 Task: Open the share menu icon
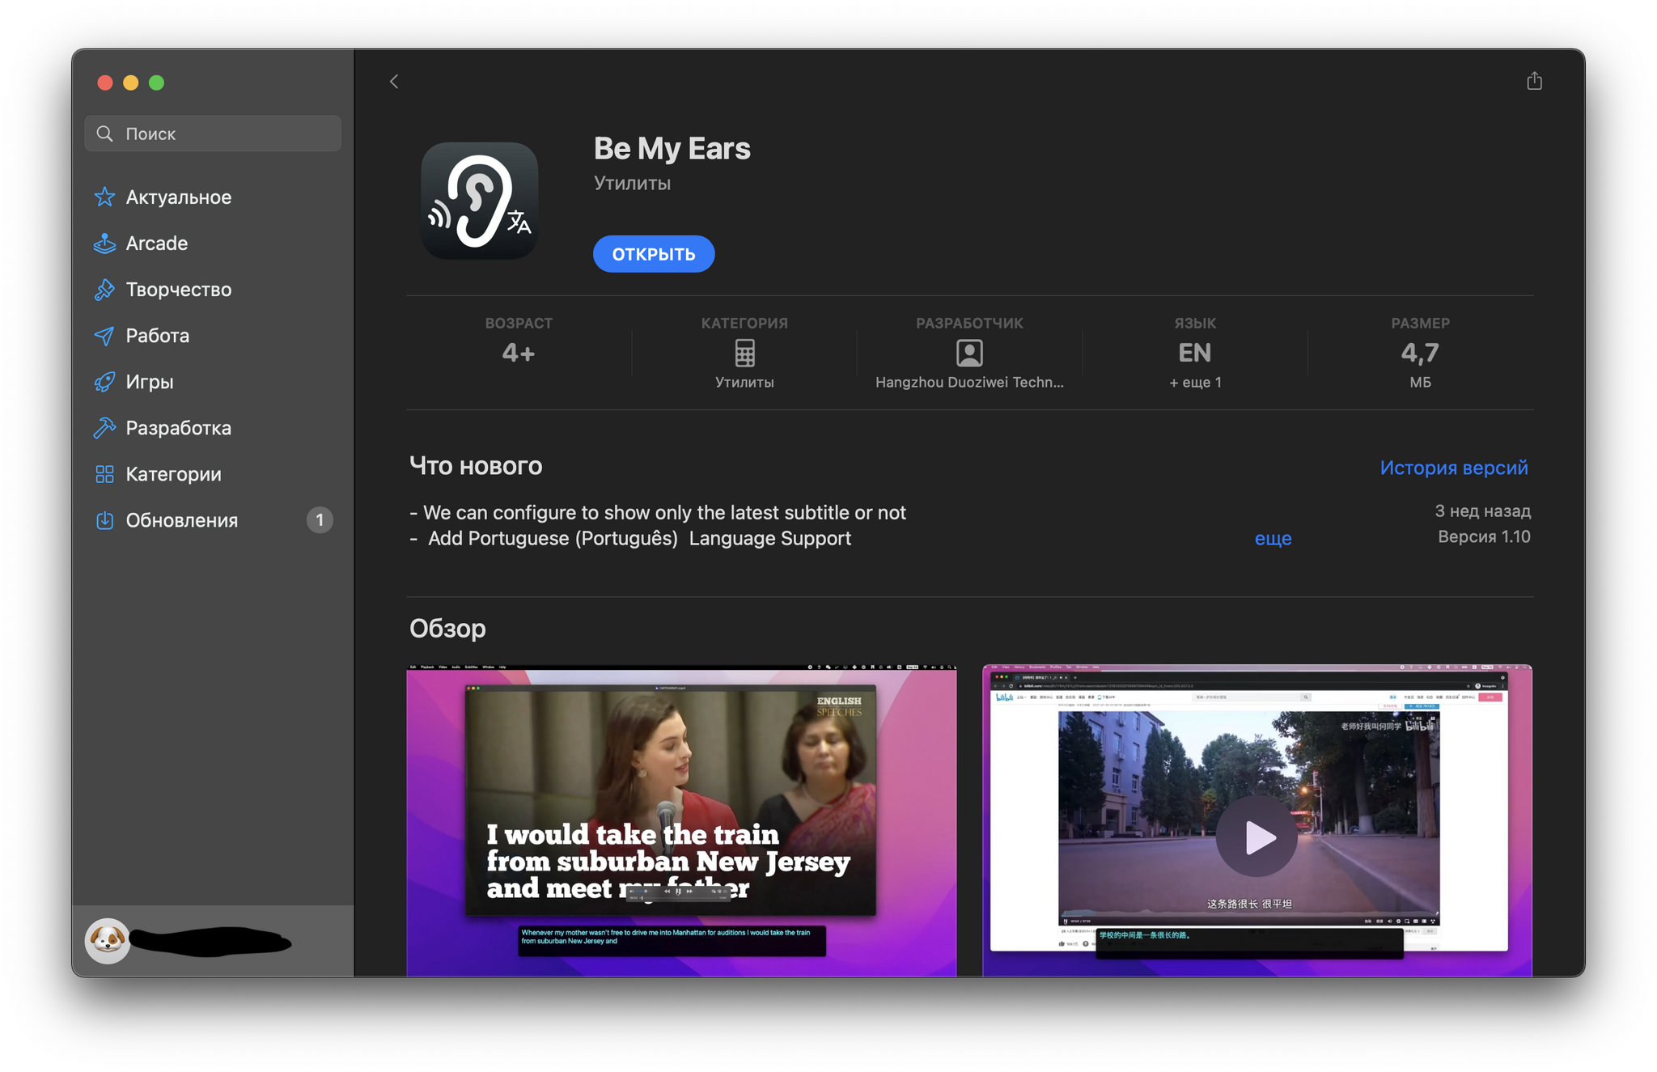(x=1534, y=81)
